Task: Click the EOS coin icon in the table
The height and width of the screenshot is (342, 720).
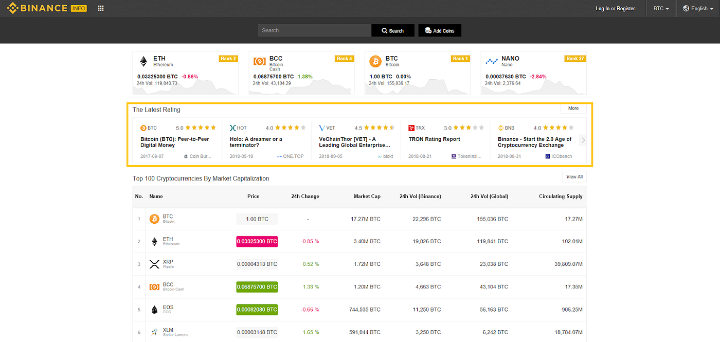Action: [x=154, y=309]
